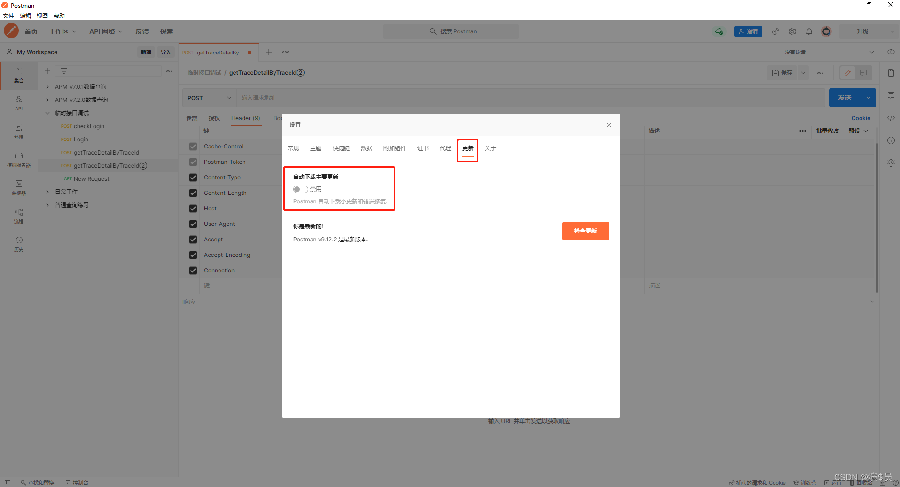Image resolution: width=900 pixels, height=487 pixels.
Task: Open the related requests lightbulb icon
Action: (891, 163)
